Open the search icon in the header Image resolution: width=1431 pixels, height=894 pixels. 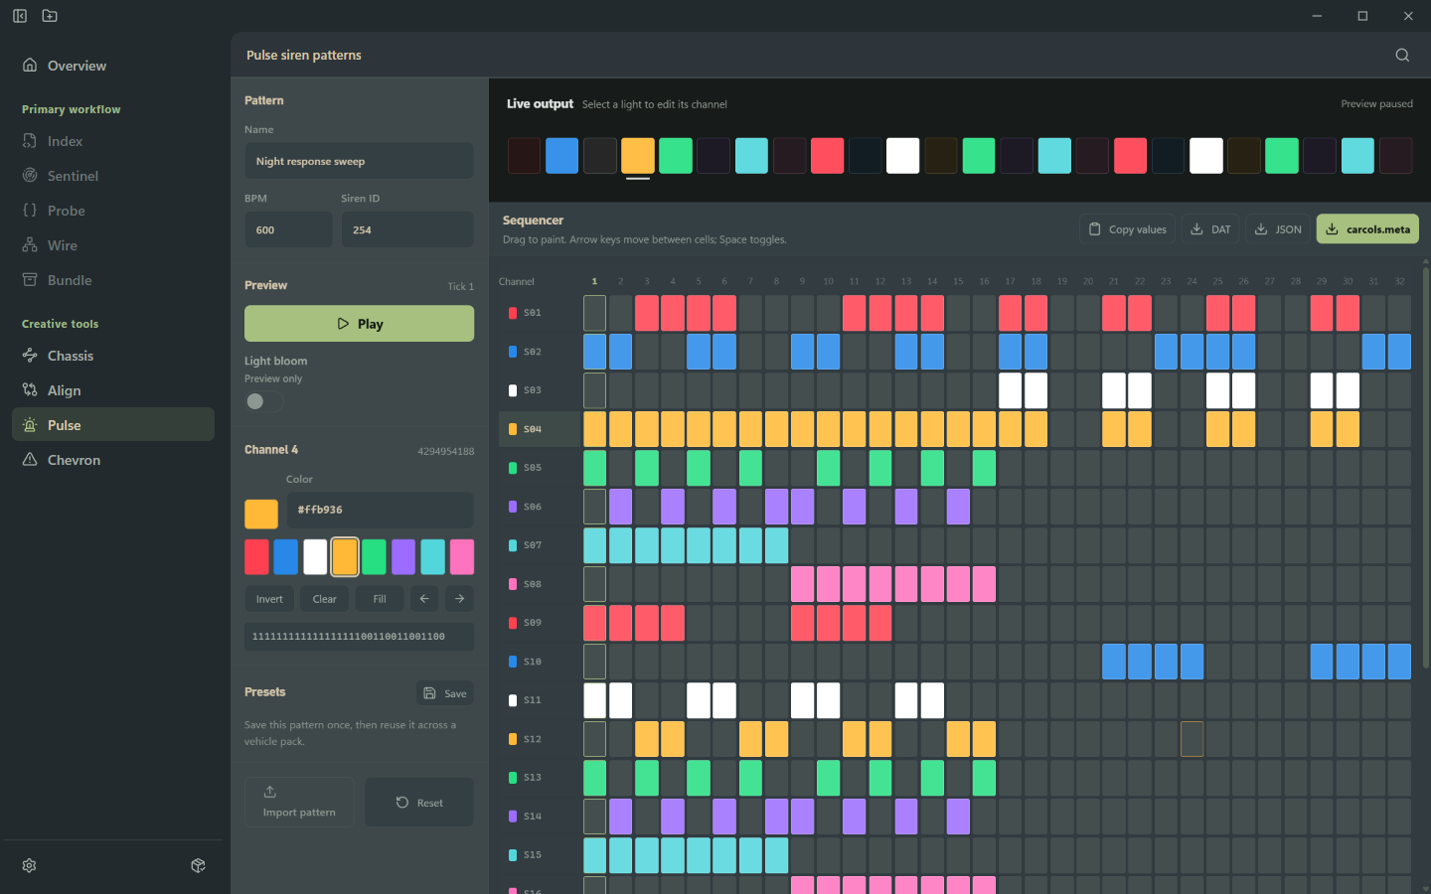tap(1402, 56)
